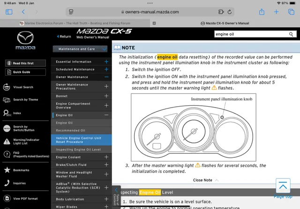Jump to Page top button
The height and width of the screenshot is (209, 300).
tap(283, 188)
